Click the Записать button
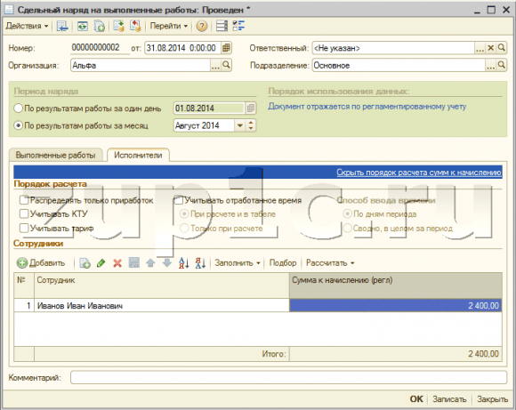The image size is (516, 410). point(449,399)
